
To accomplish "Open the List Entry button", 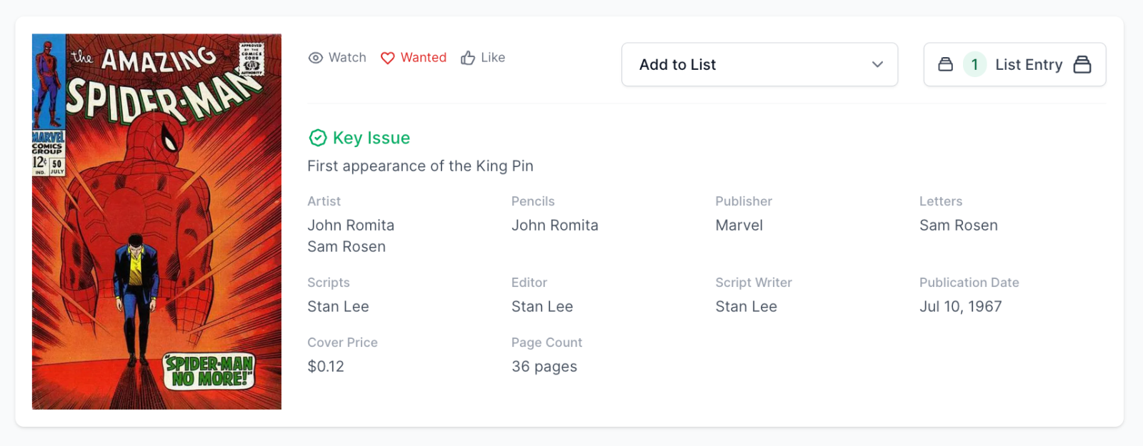I will pos(1028,64).
